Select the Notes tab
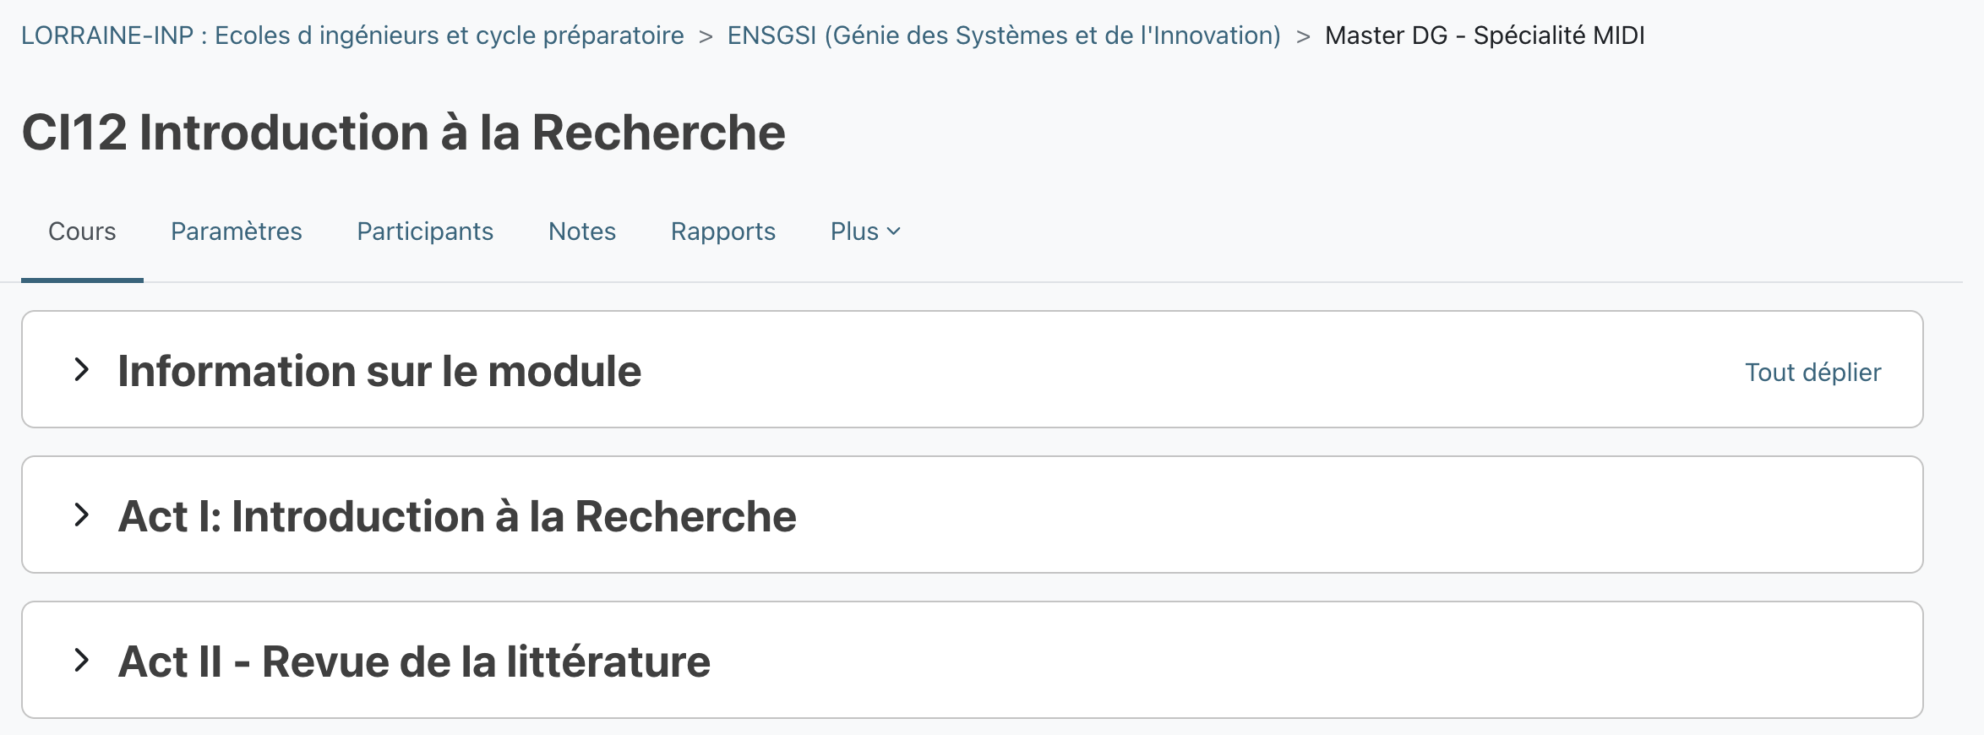 [582, 231]
